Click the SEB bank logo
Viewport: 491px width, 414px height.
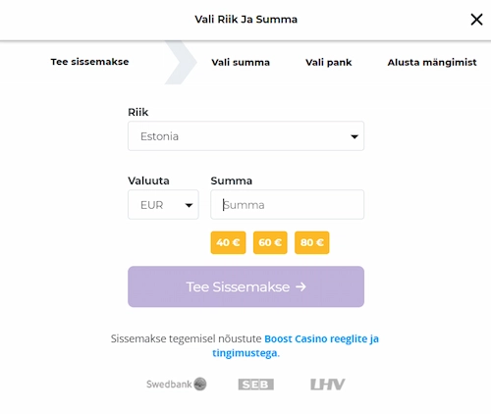[x=256, y=385]
